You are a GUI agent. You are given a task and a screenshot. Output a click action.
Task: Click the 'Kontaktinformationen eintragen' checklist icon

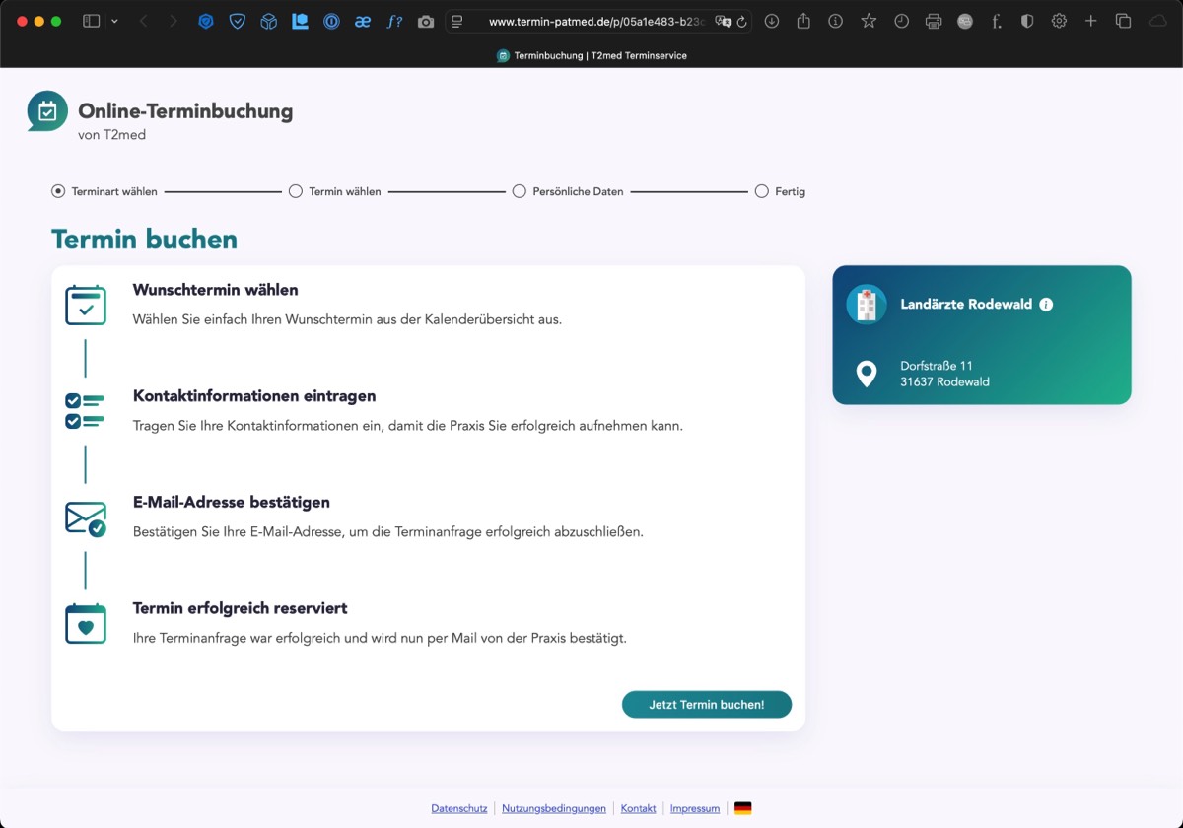tap(85, 411)
